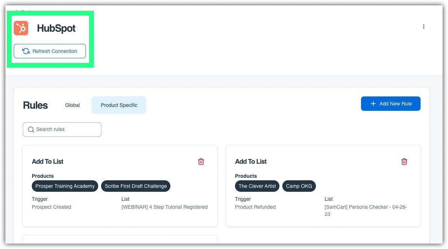Click Add To List title in Clever Artist card
Image resolution: width=448 pixels, height=249 pixels.
[251, 162]
